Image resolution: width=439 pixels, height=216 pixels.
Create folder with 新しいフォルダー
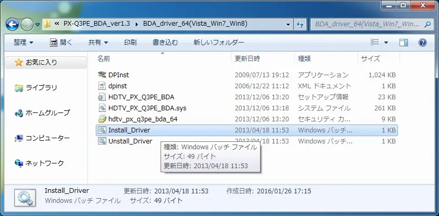[218, 43]
